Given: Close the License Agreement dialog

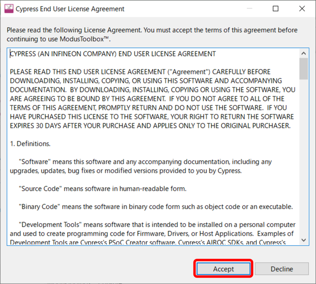Looking at the screenshot, I should pyautogui.click(x=302, y=9).
